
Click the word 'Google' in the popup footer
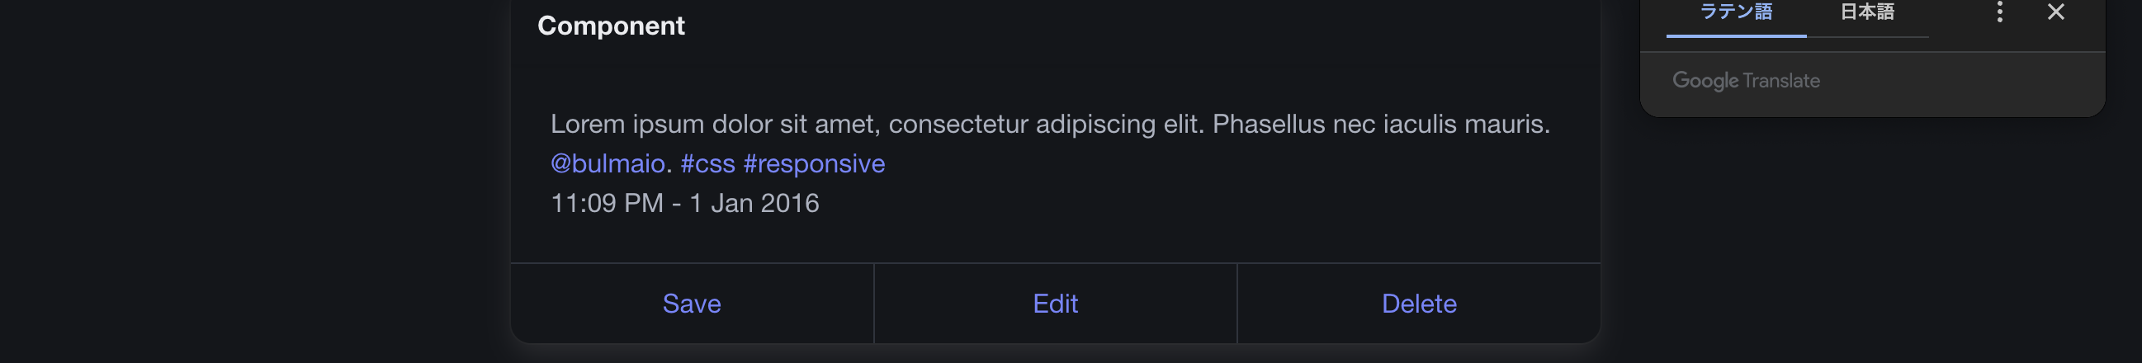[x=1705, y=81]
